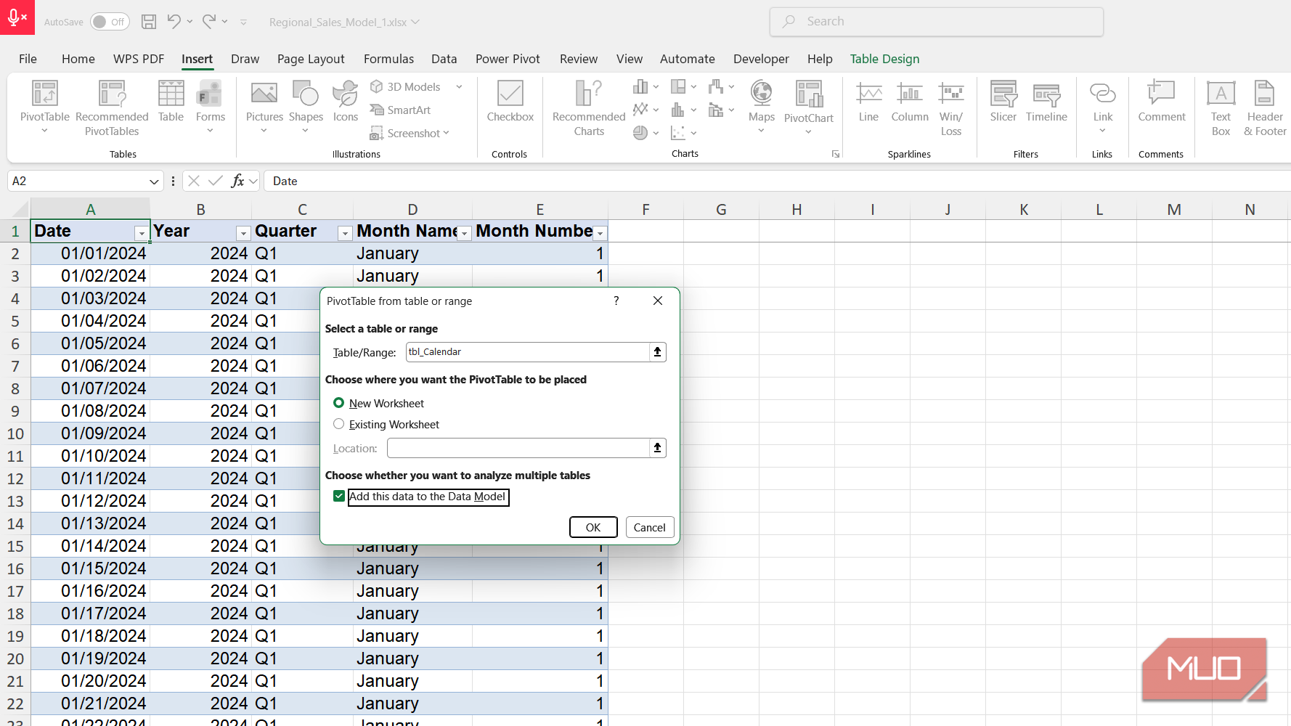This screenshot has height=726, width=1291.
Task: Open the Forms ribbon button
Action: coord(211,107)
